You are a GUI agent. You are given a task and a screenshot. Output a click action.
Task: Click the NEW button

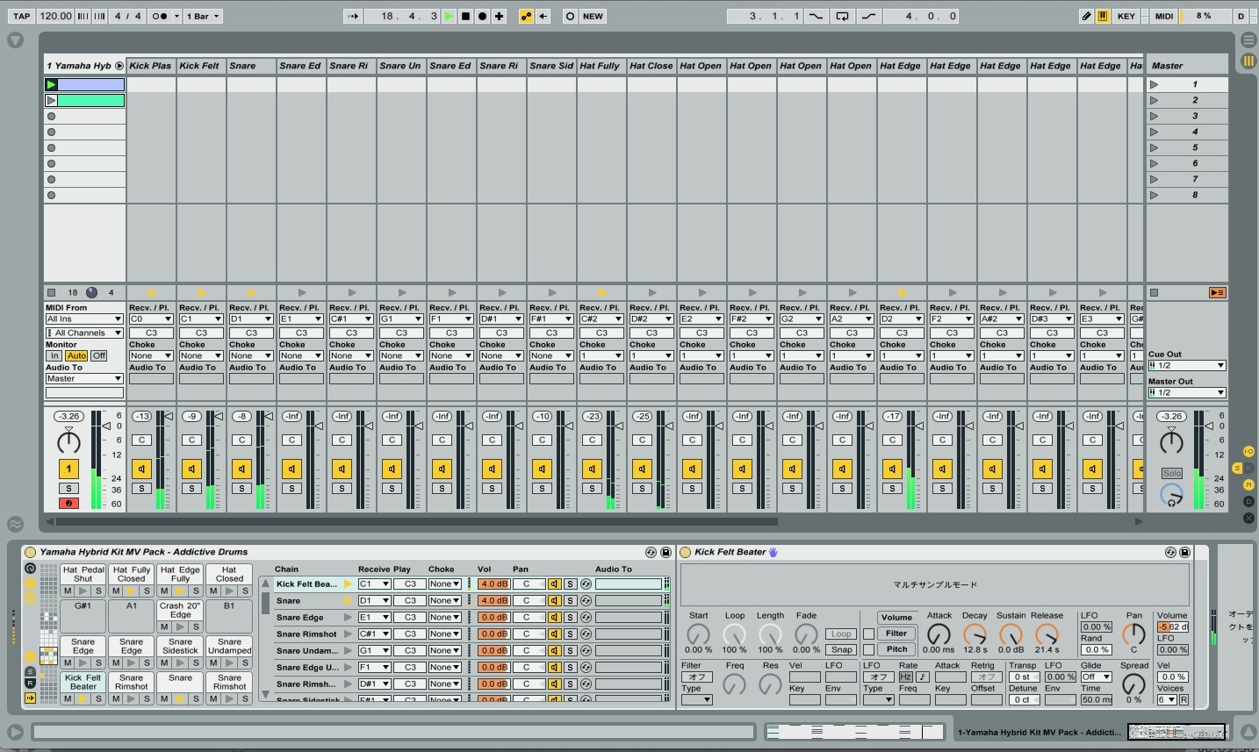(x=594, y=16)
